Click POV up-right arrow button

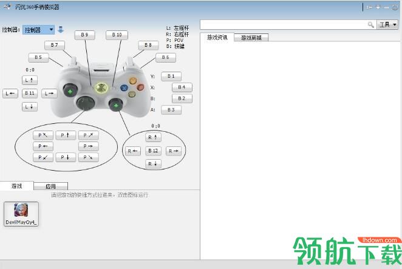point(89,135)
